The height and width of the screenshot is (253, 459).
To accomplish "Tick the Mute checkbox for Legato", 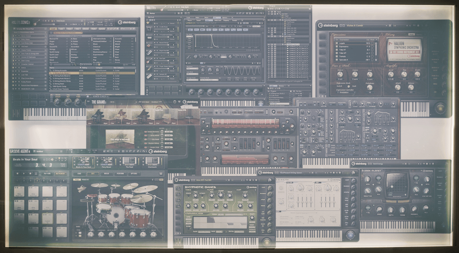I will click(372, 43).
